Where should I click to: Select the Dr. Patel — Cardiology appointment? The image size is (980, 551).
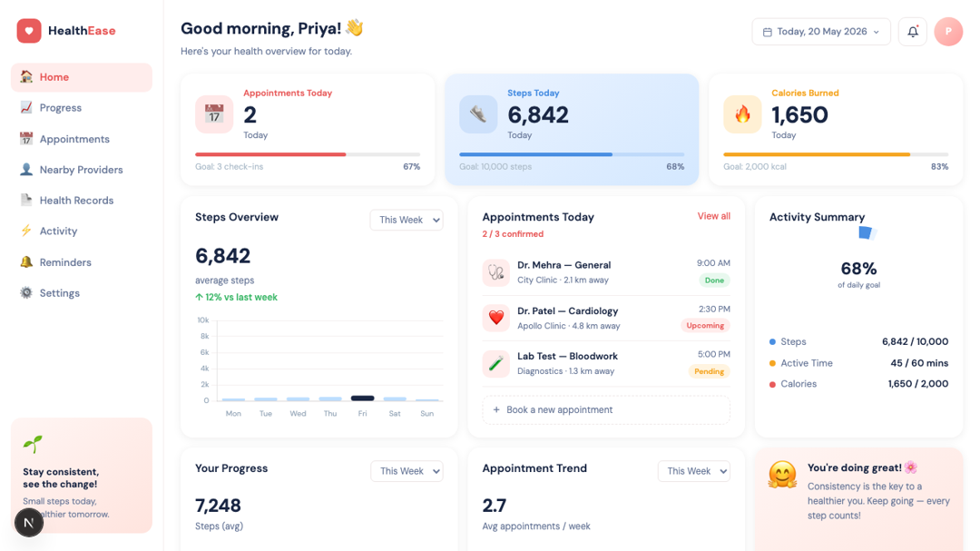(x=606, y=318)
